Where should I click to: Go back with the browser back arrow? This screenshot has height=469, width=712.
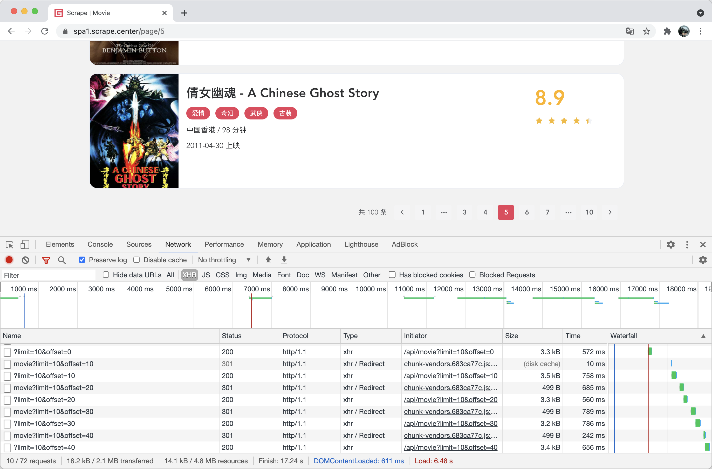(11, 31)
